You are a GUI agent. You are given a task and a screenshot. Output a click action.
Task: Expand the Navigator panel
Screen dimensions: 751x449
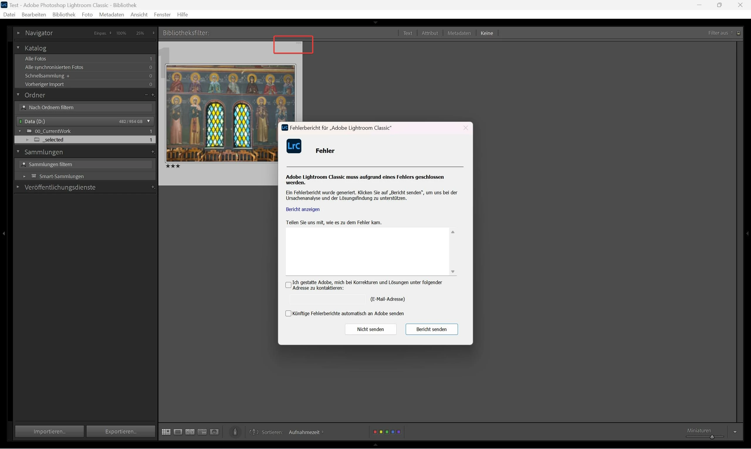point(18,33)
